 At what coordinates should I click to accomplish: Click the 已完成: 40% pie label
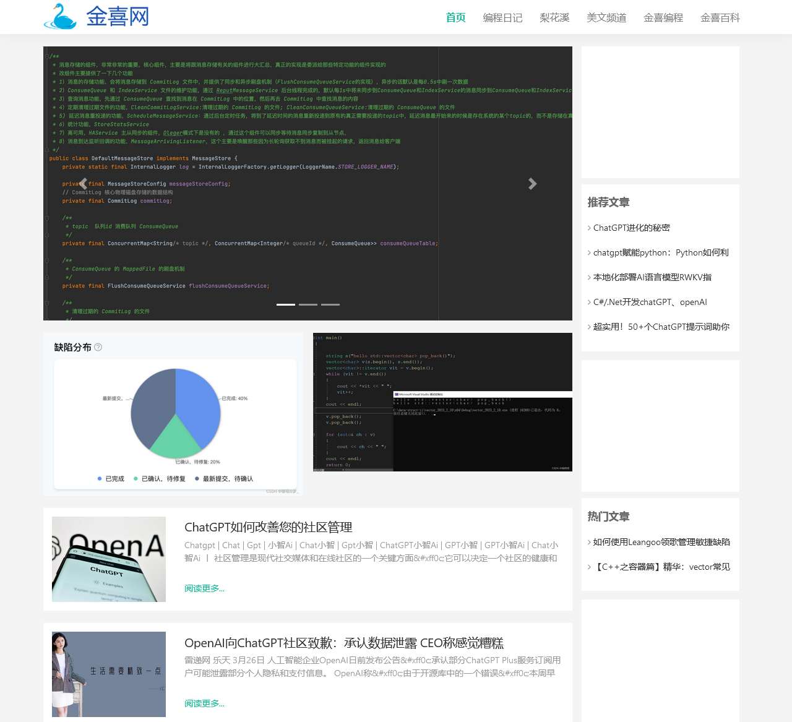[x=235, y=398]
